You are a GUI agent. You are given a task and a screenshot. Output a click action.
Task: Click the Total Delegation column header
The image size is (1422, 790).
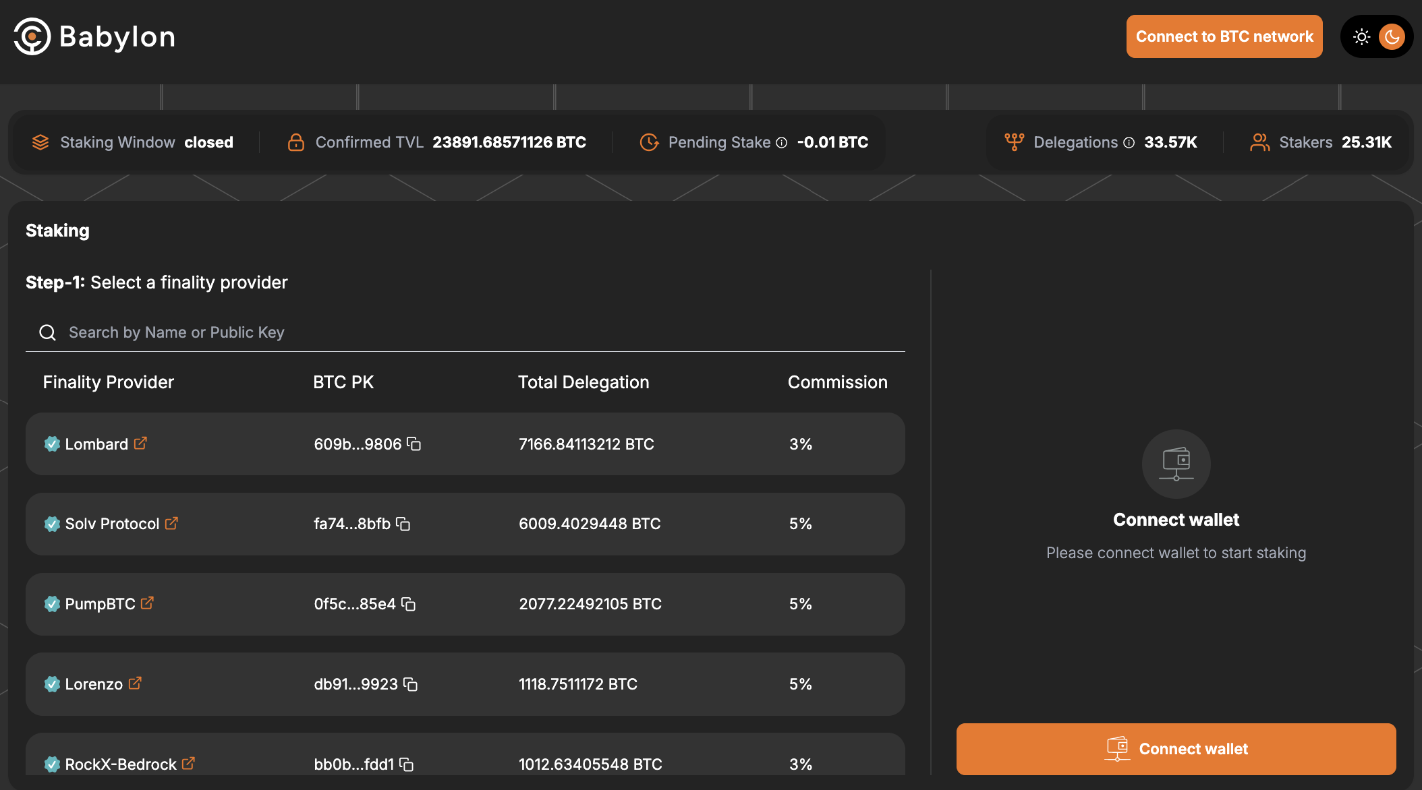(x=584, y=382)
